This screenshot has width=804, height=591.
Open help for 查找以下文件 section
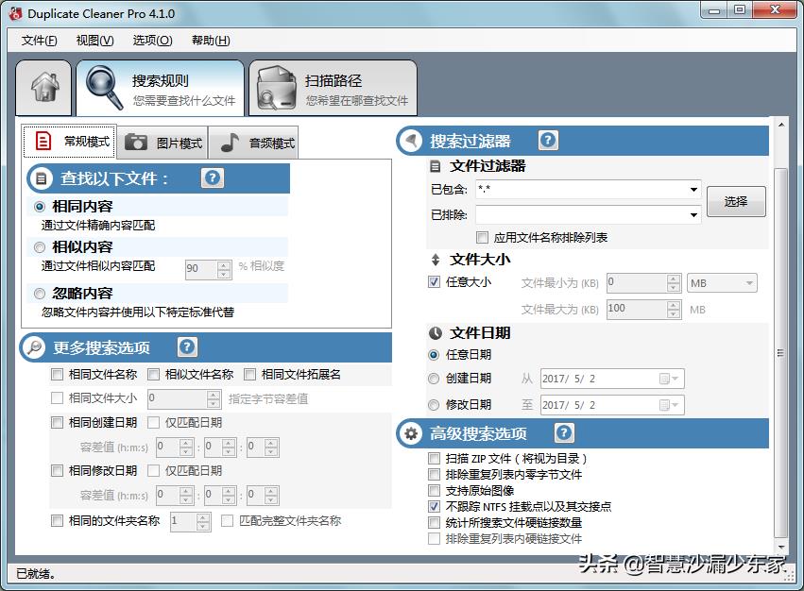[x=213, y=177]
